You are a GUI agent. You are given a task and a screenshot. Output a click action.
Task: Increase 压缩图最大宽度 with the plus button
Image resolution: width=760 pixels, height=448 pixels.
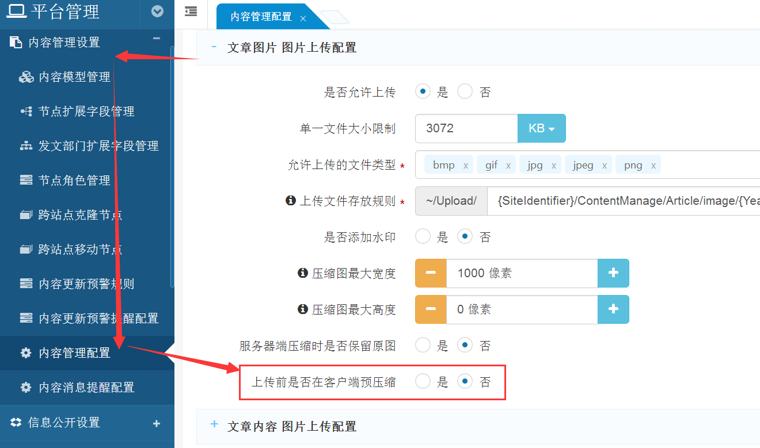613,273
